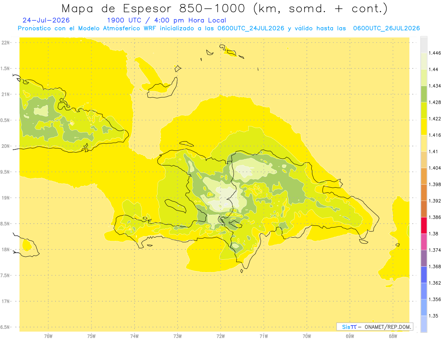This screenshot has height=341, width=441.
Task: Click the legend value '1.428'
Action: tap(435, 102)
